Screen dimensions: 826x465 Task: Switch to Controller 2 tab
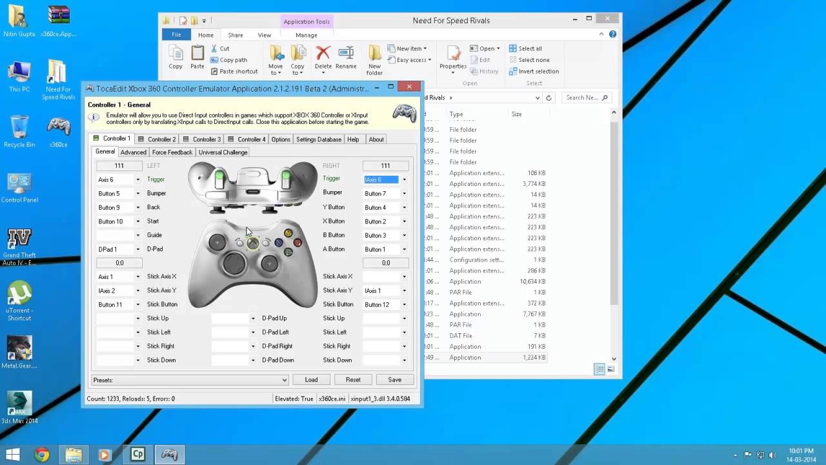coord(156,139)
